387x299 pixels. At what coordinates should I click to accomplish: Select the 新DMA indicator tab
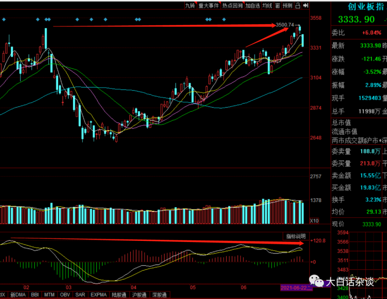tap(18, 295)
